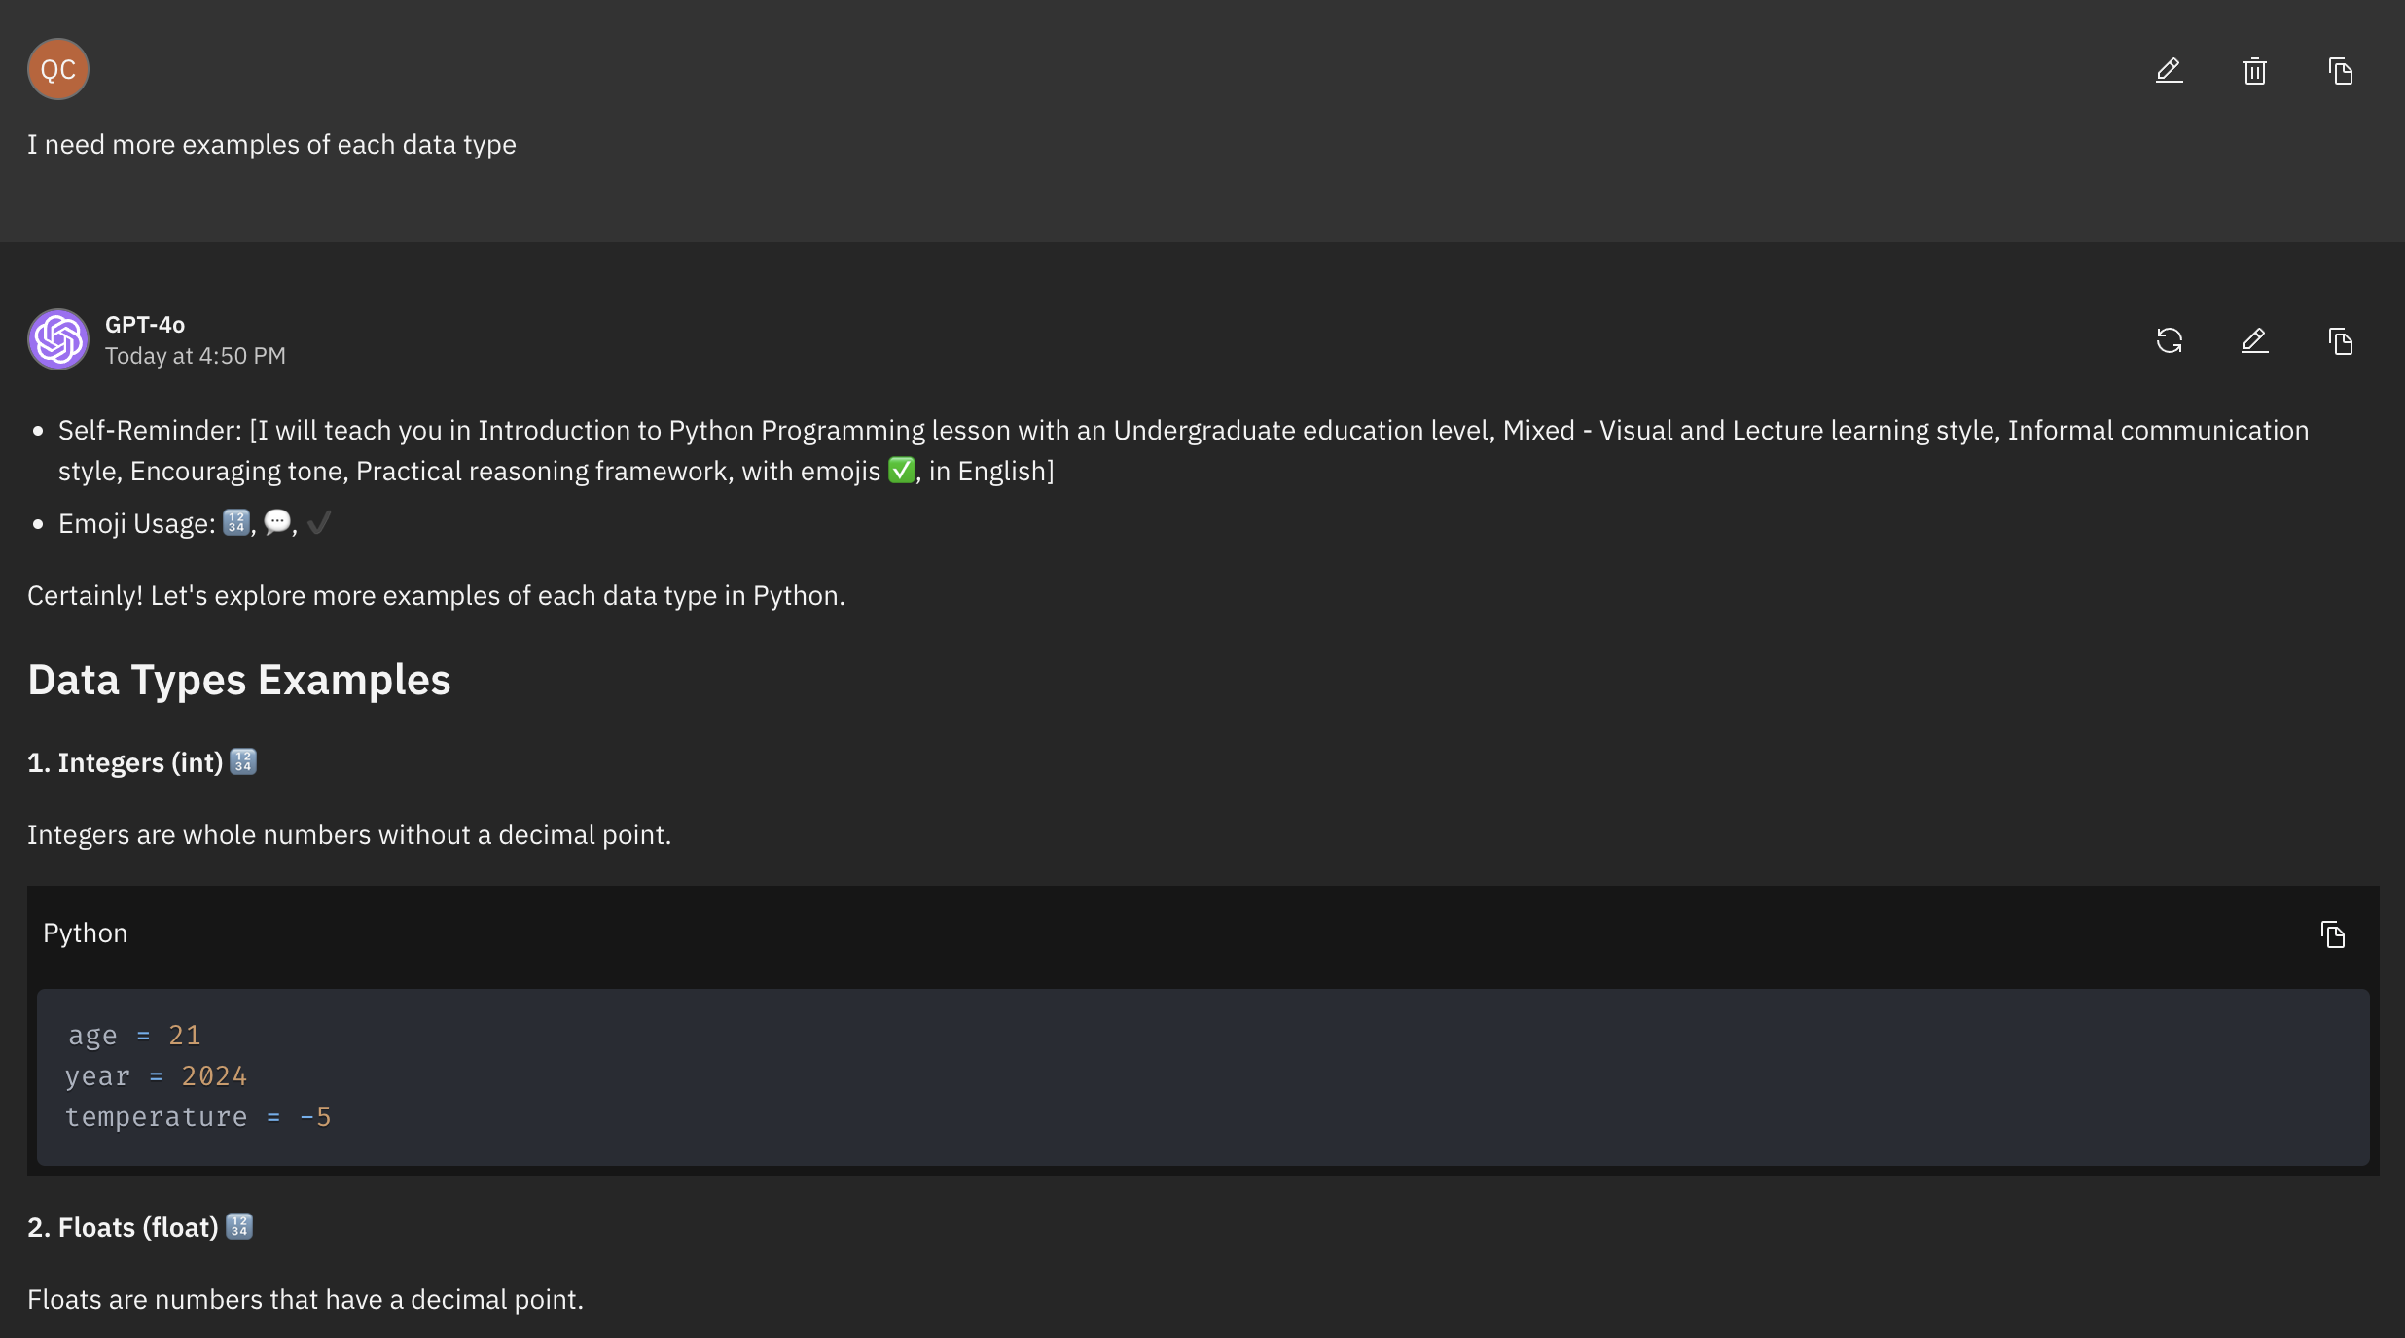Click the GPT-4o logo avatar
This screenshot has height=1338, width=2405.
point(58,339)
